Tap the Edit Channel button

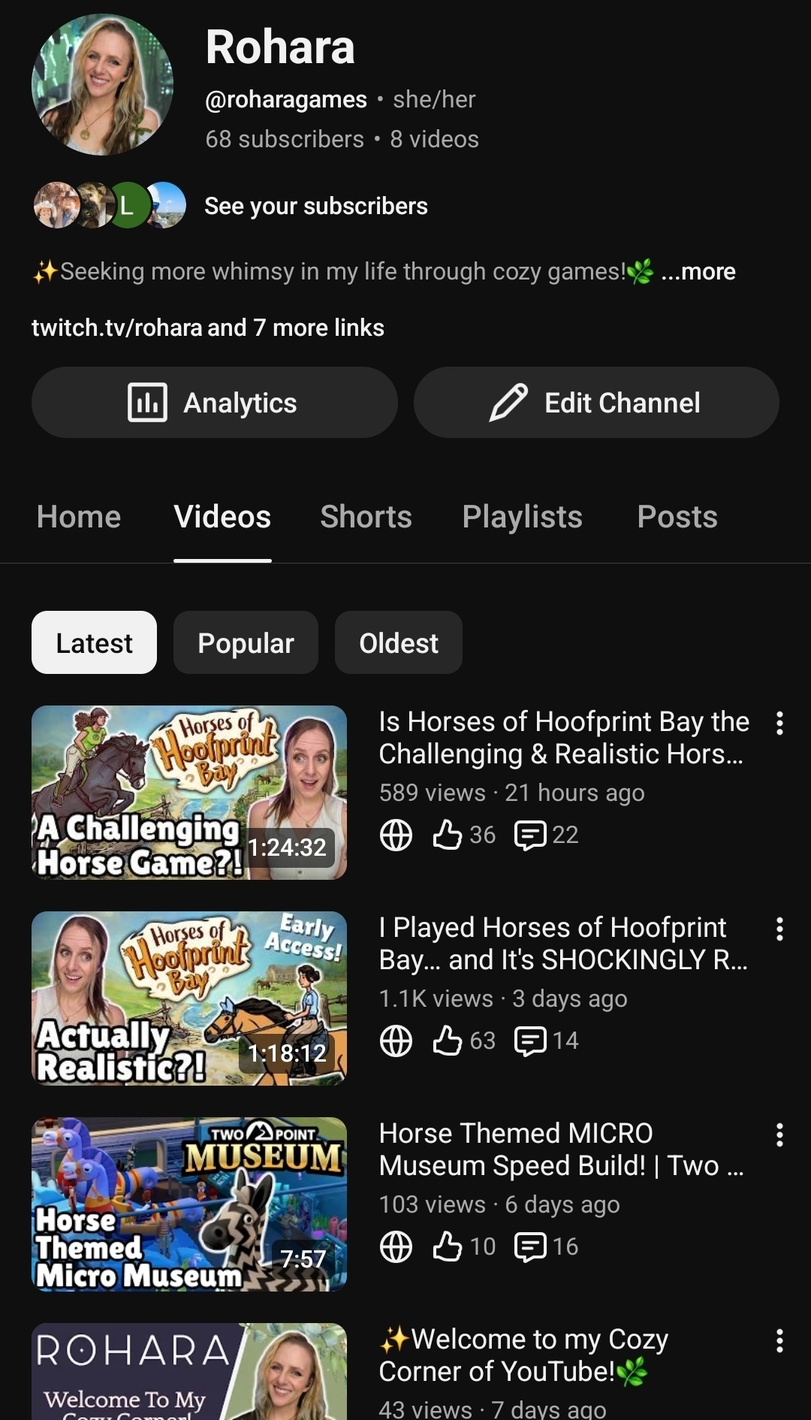point(596,403)
